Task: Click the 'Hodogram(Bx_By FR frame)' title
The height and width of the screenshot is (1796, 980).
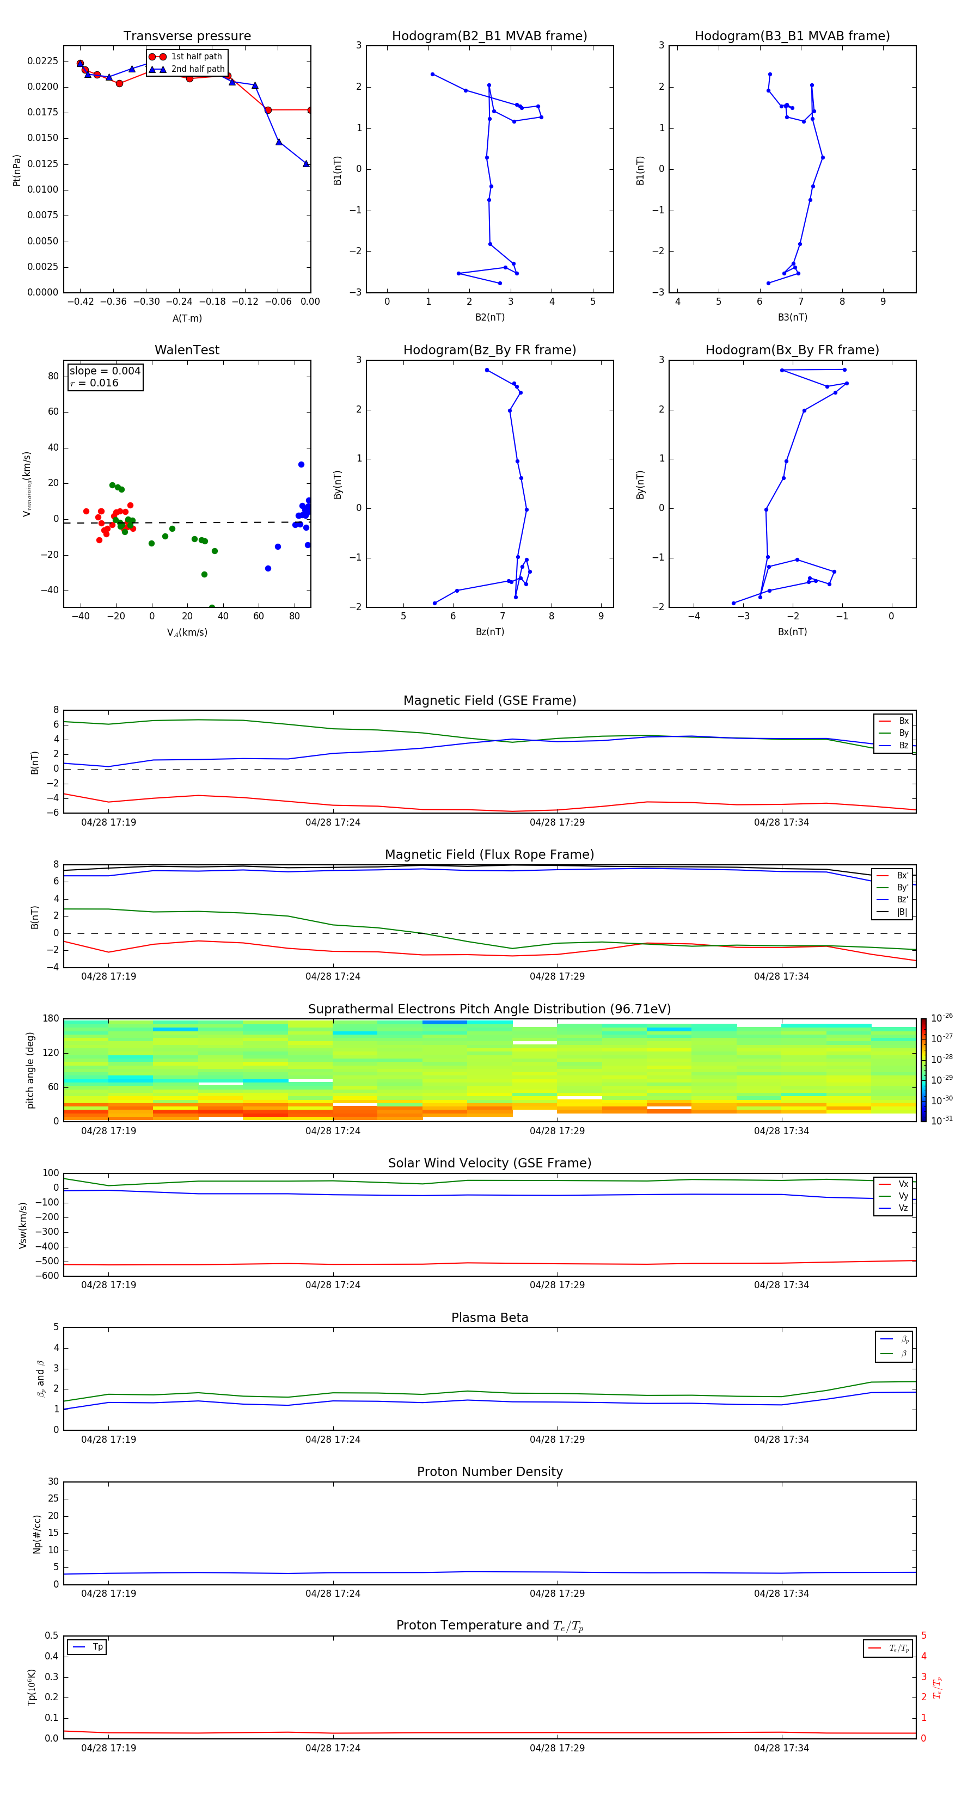Action: 792,350
